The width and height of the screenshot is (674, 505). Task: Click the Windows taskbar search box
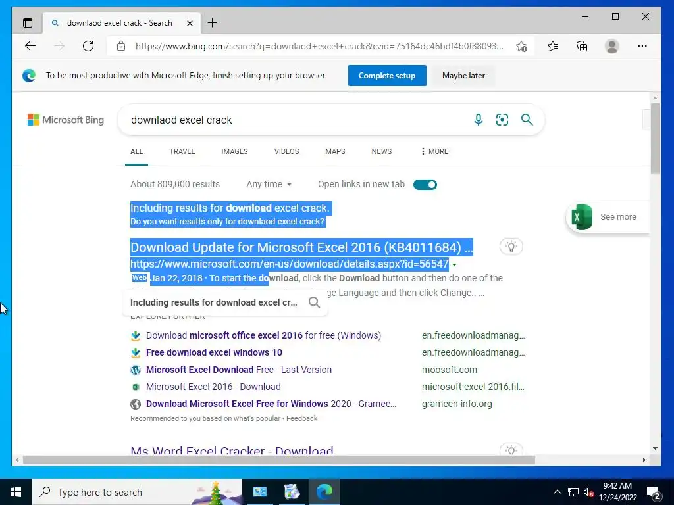point(137,492)
